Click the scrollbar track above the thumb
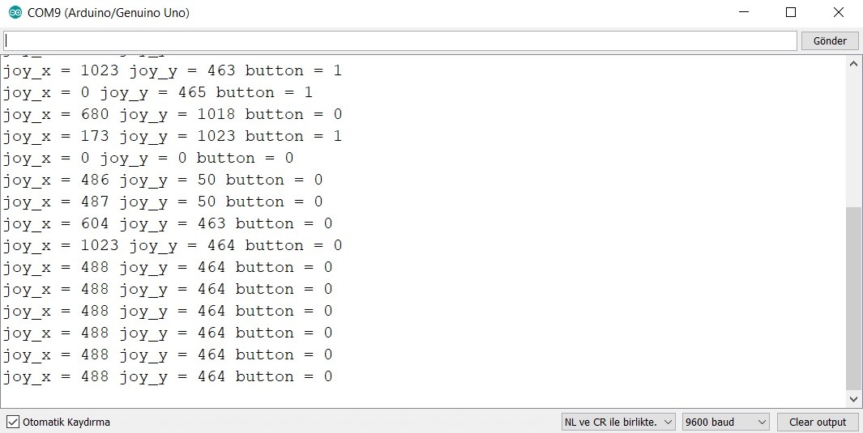Screen dimensions: 863x433 click(853, 138)
